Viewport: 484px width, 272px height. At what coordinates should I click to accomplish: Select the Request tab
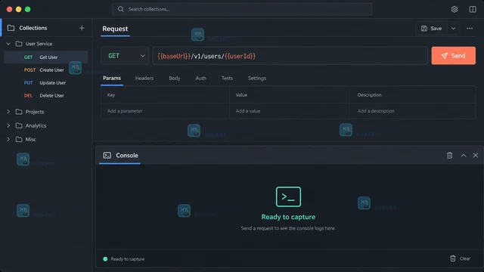(115, 29)
